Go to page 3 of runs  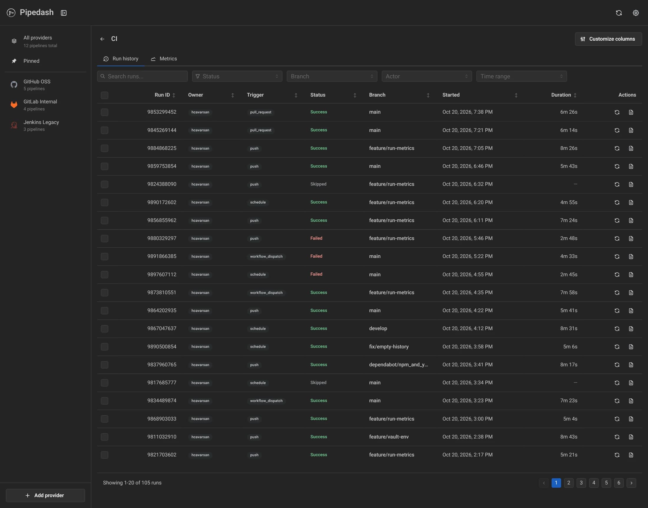[x=581, y=483]
